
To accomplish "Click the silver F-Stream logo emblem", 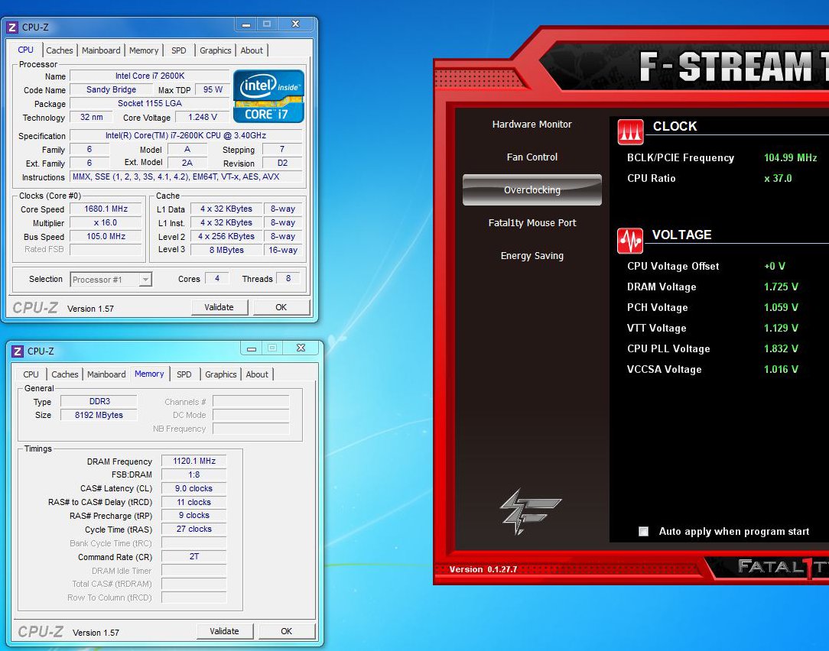I will tap(531, 510).
